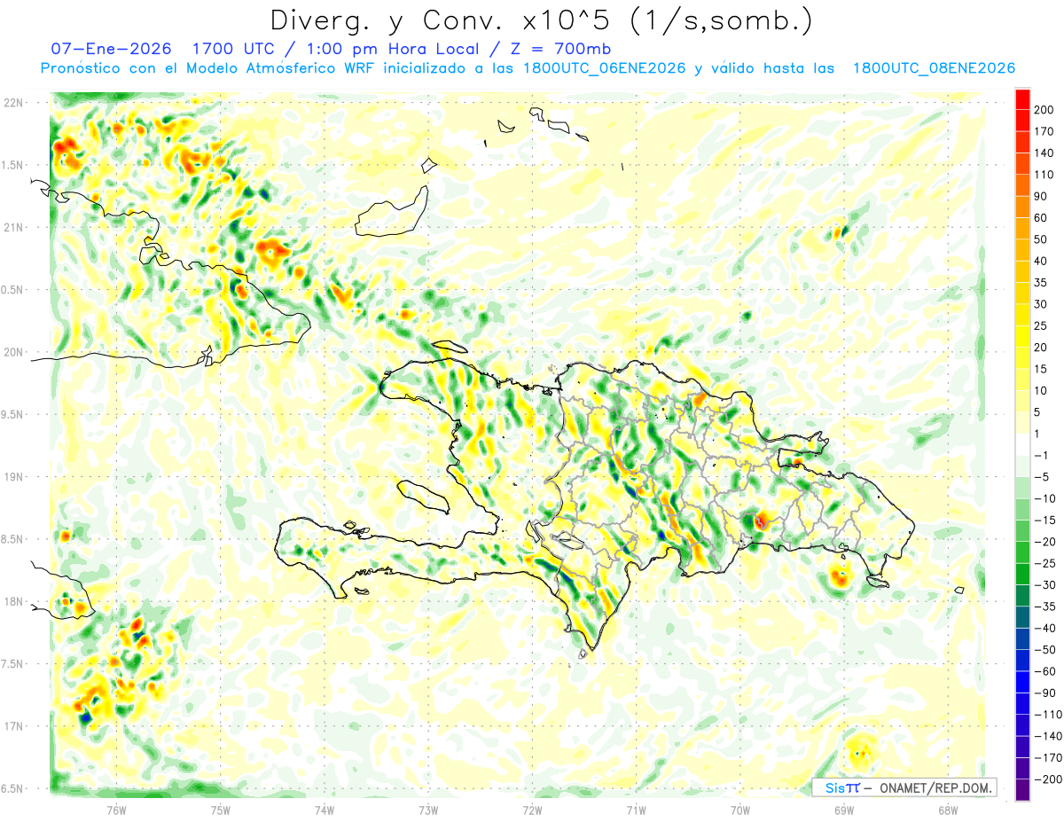Click the '18N' latitude label

pyautogui.click(x=12, y=601)
